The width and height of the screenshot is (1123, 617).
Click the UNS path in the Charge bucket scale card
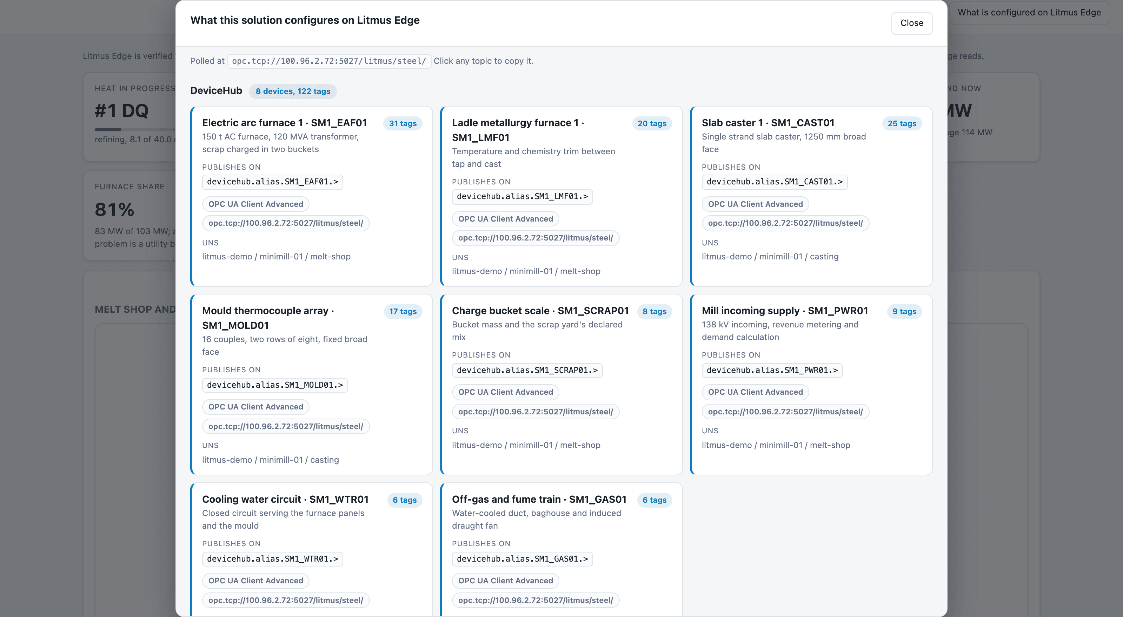[526, 446]
